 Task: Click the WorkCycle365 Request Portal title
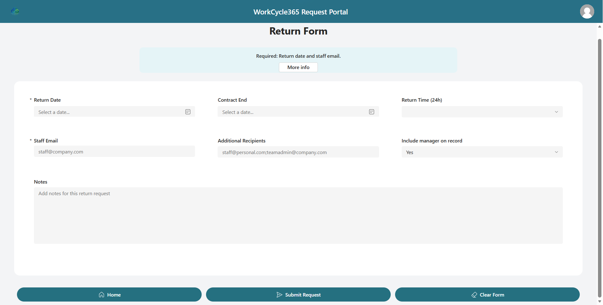pyautogui.click(x=301, y=12)
